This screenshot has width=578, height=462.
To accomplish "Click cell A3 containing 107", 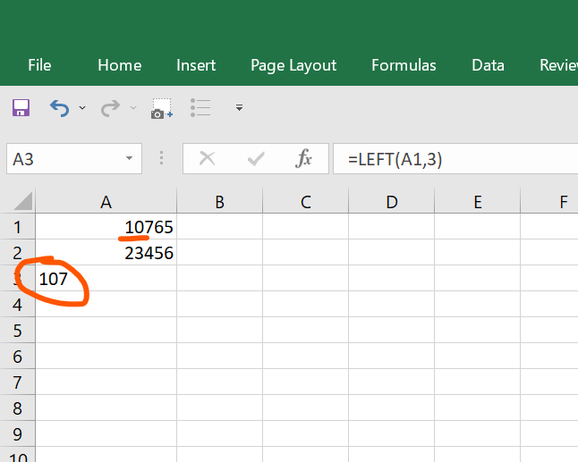I will (x=106, y=278).
